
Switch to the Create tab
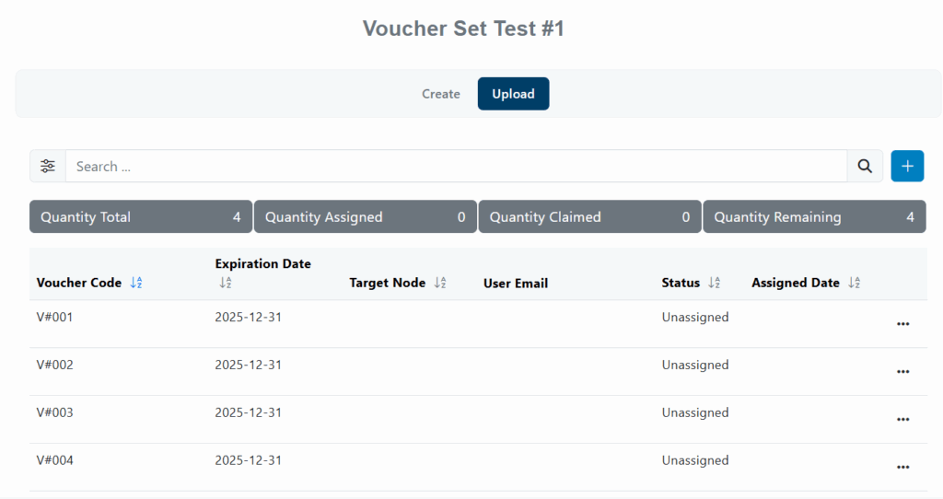point(441,94)
